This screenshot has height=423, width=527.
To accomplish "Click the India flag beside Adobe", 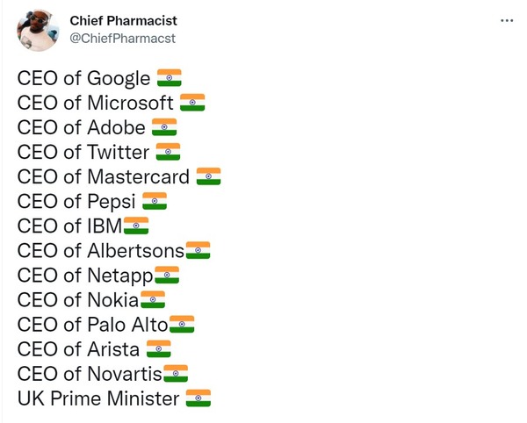I will tap(164, 127).
